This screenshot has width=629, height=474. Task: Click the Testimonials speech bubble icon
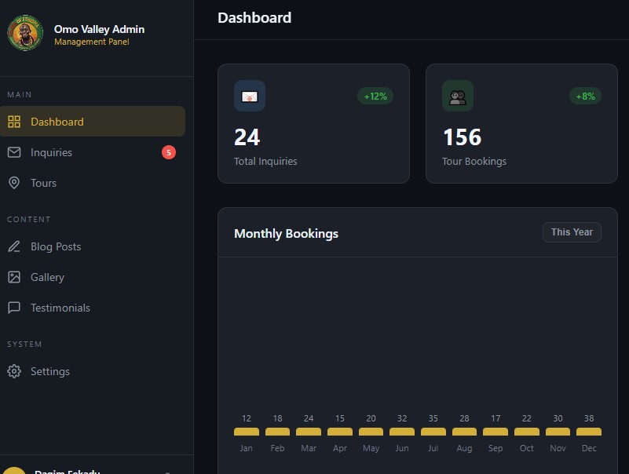pyautogui.click(x=14, y=308)
